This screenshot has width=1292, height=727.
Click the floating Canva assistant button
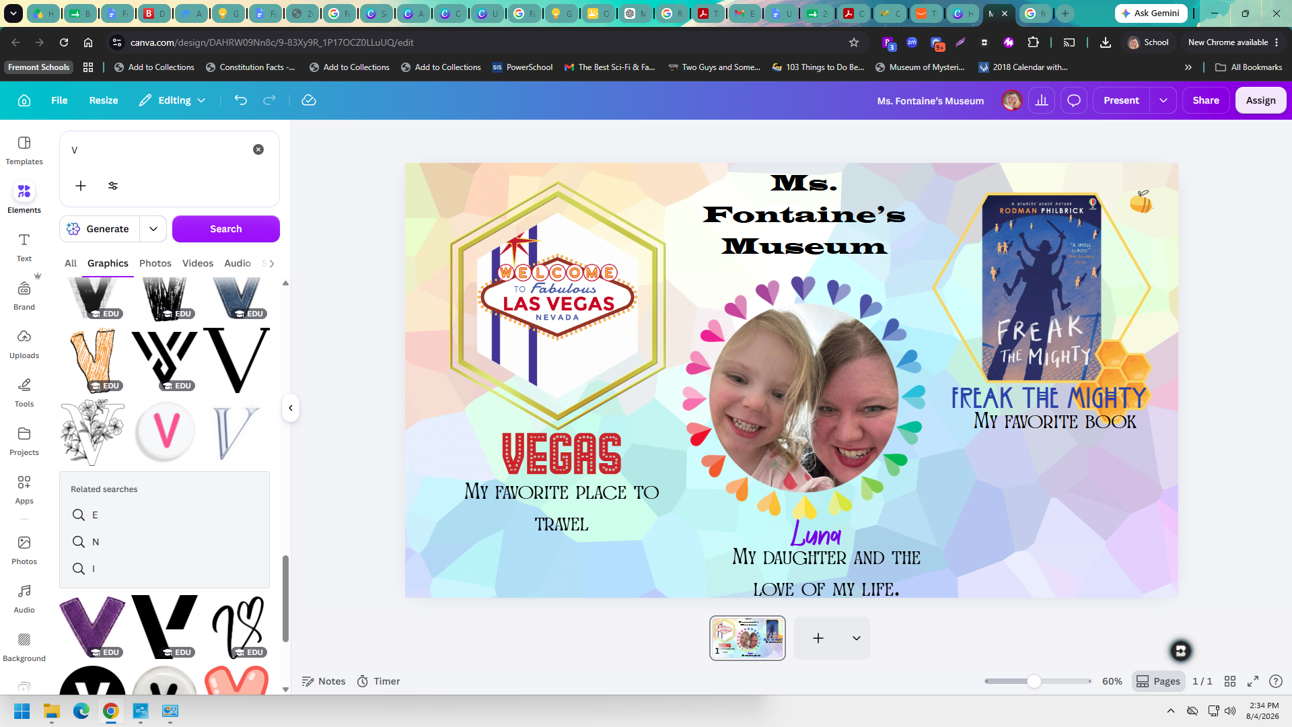coord(1180,650)
